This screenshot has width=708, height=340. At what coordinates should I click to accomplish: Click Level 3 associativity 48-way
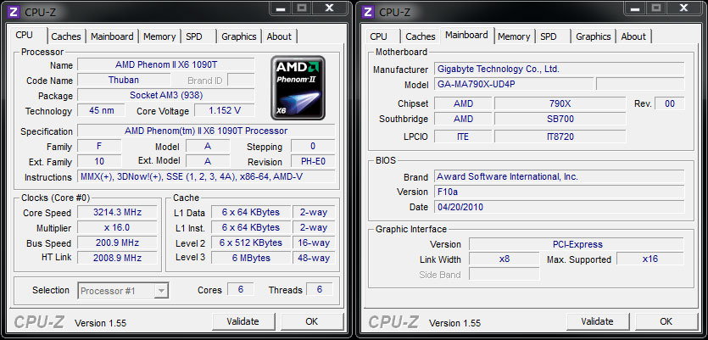(x=314, y=258)
